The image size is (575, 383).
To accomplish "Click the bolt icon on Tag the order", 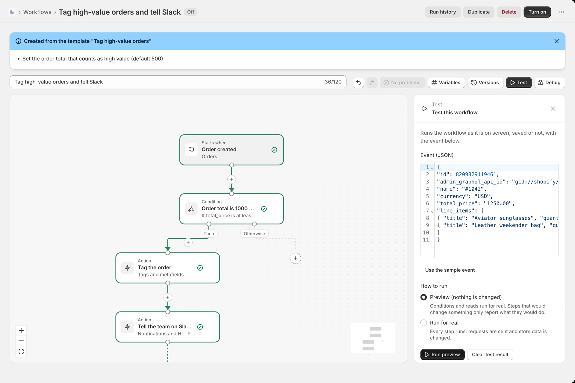I will click(127, 268).
